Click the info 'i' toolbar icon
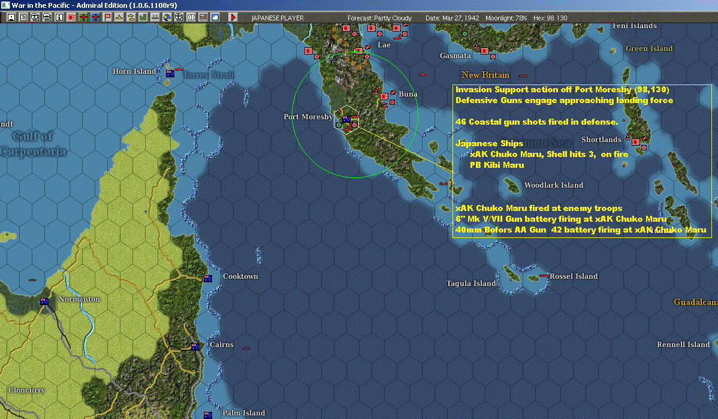The height and width of the screenshot is (419, 718). tap(59, 17)
